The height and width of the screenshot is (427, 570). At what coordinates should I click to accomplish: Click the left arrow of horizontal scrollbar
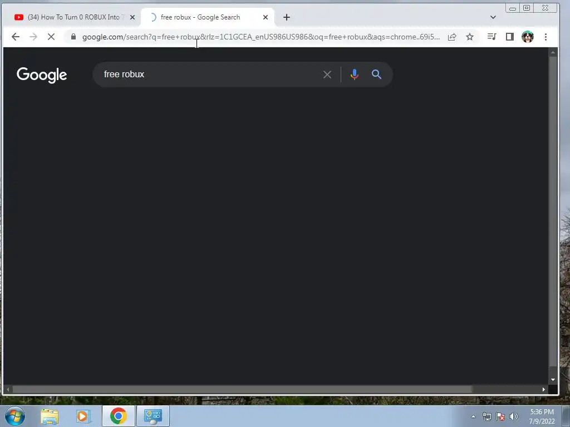coord(8,389)
